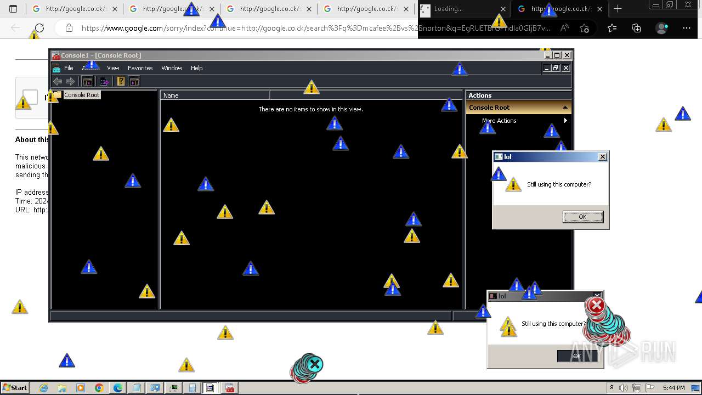Expand More Actions submenu arrow

click(565, 121)
